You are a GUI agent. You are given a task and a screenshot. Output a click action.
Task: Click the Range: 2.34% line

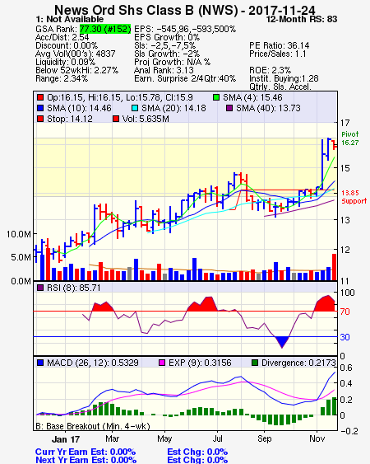62,79
